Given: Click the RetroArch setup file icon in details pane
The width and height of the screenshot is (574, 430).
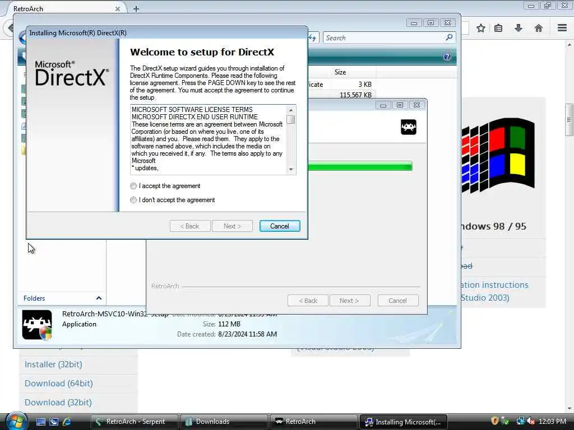Looking at the screenshot, I should (x=37, y=325).
